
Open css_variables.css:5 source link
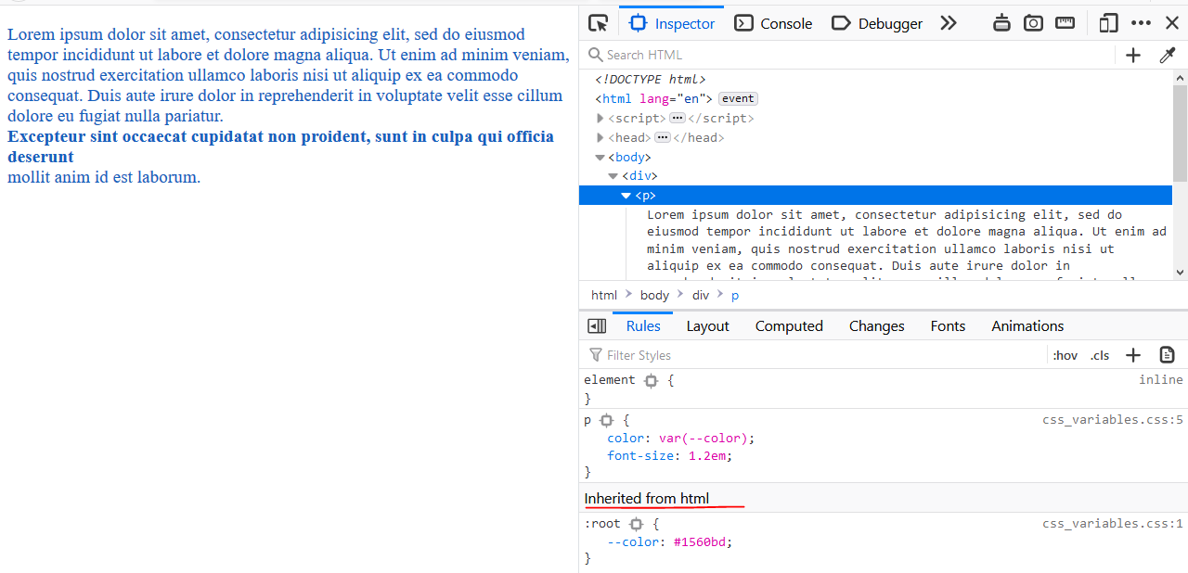(1113, 419)
